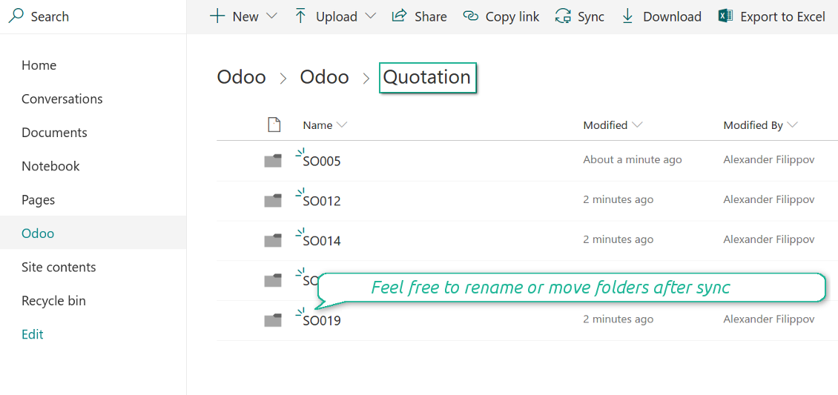
Task: Click the file type column icon
Action: click(x=274, y=125)
